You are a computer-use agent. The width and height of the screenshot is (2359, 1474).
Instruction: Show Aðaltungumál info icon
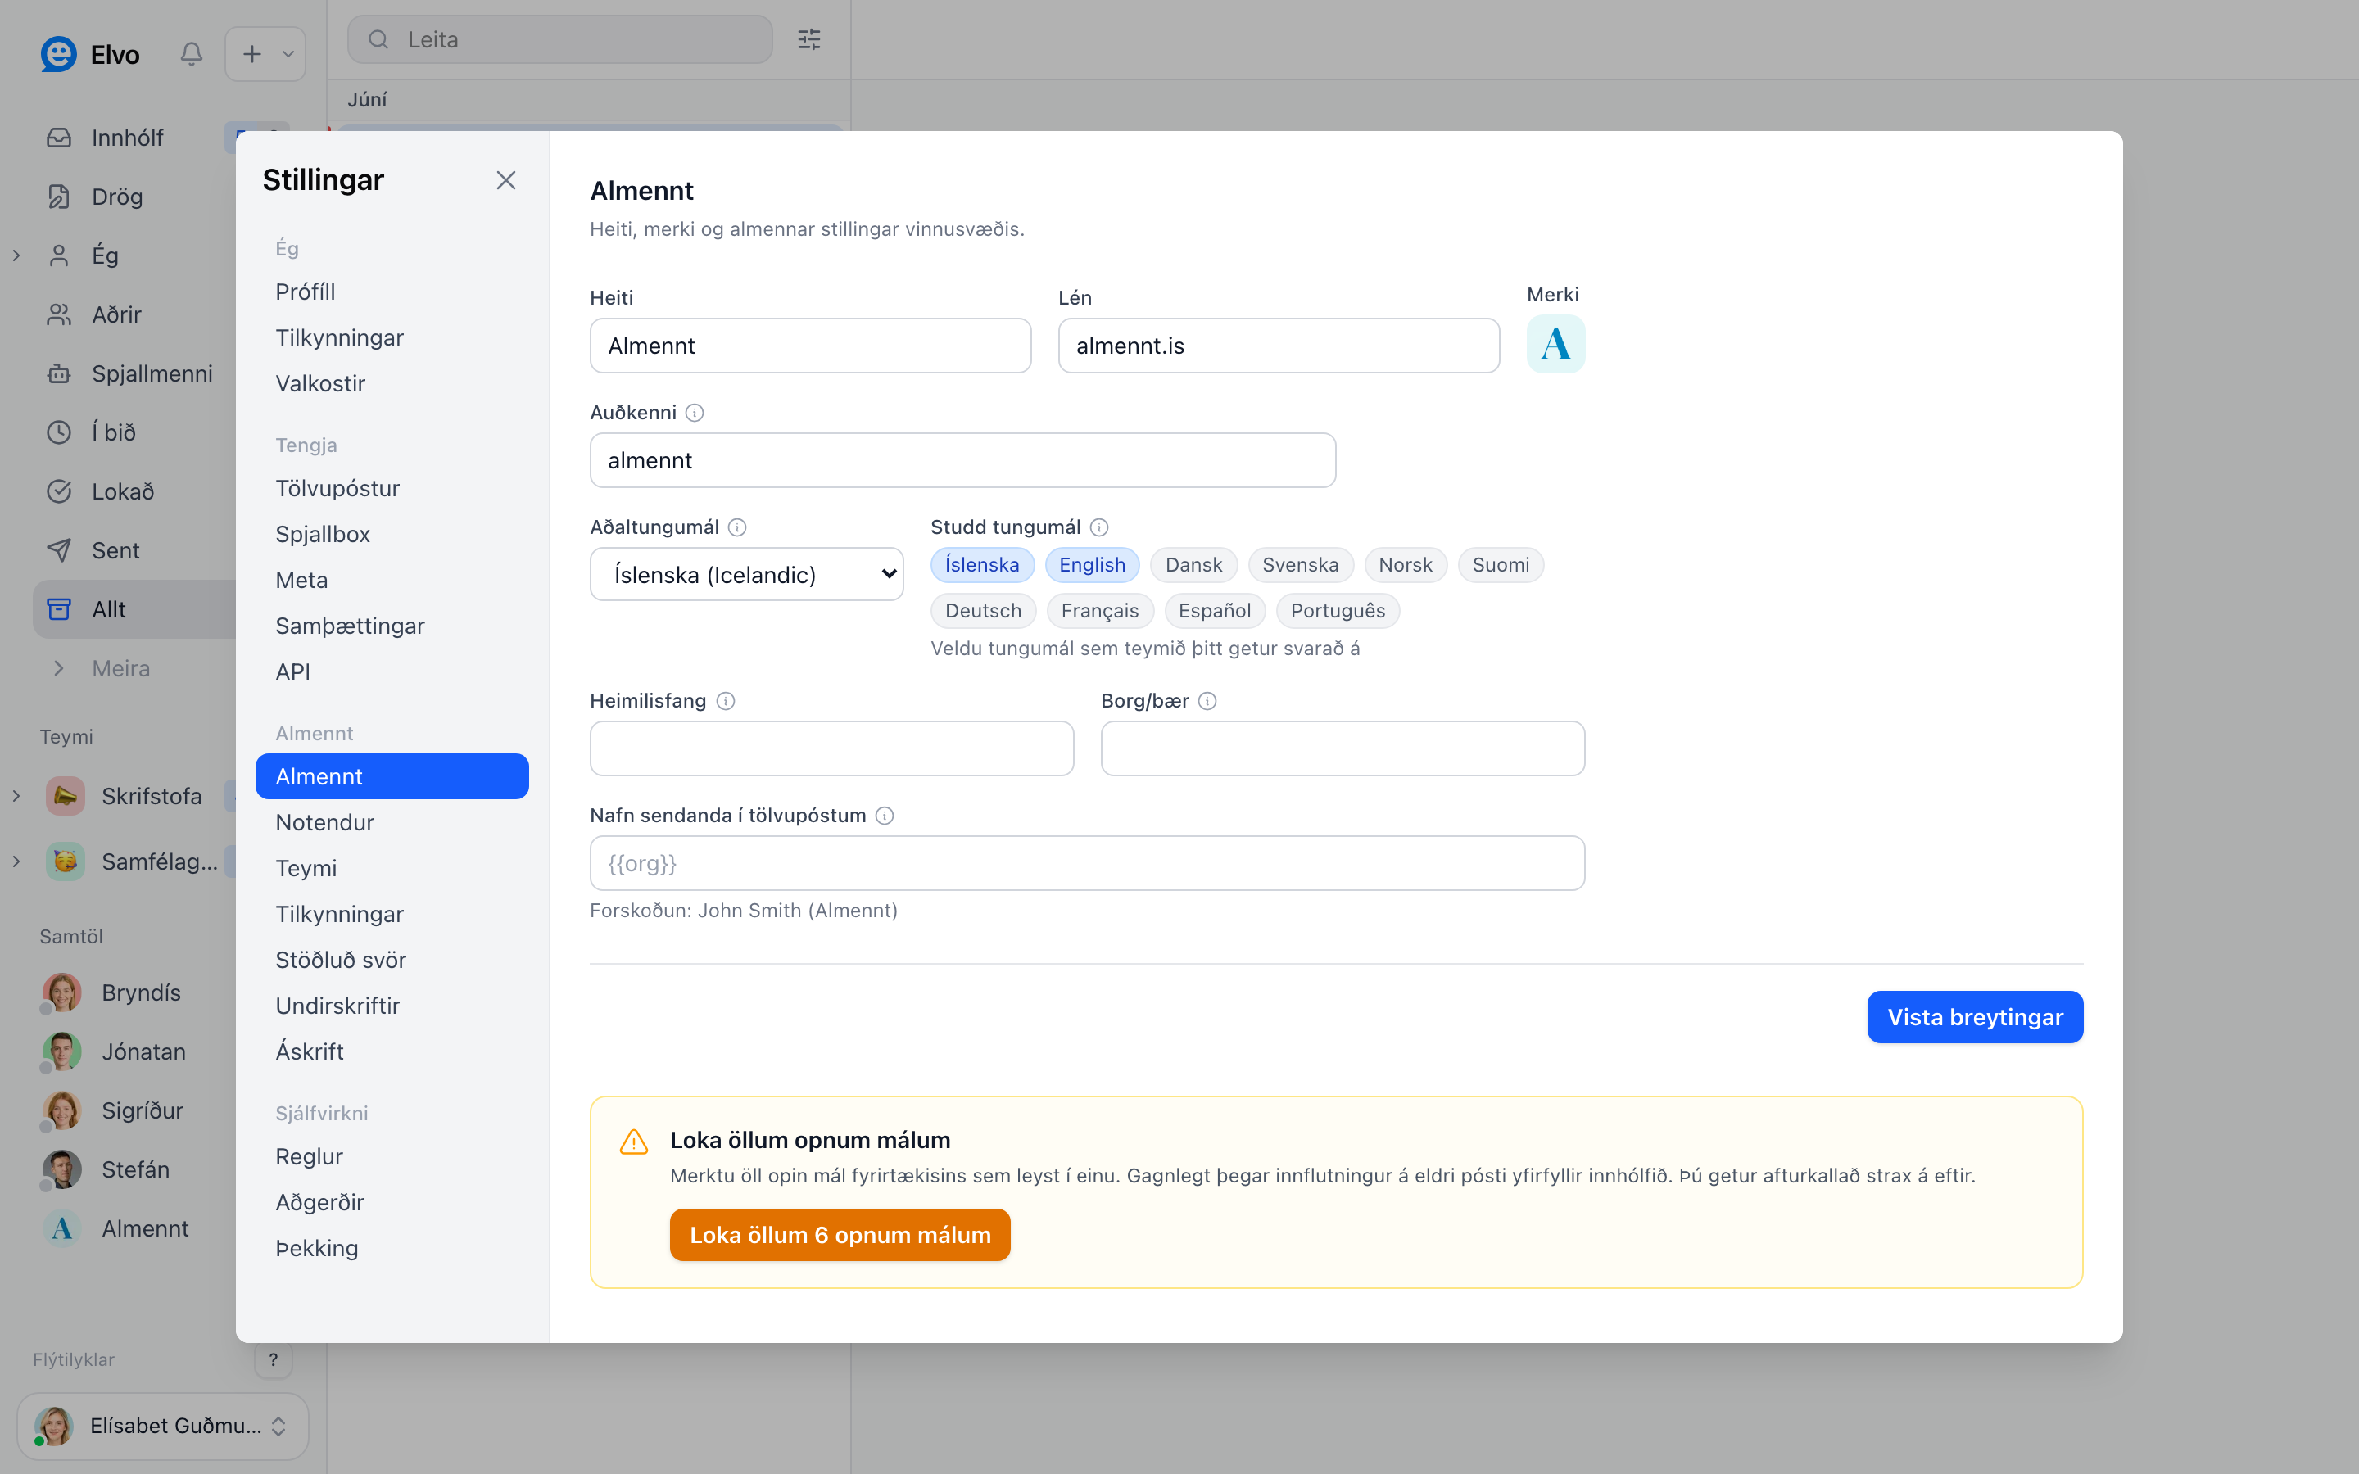737,527
